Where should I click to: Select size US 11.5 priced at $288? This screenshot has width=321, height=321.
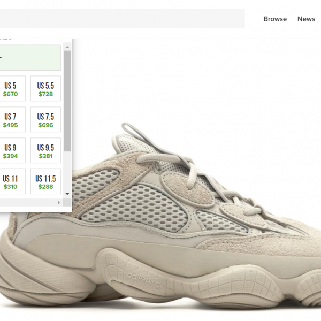[45, 182]
